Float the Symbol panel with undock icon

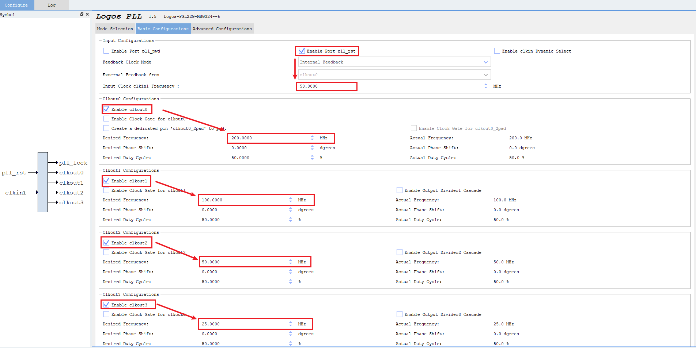[82, 14]
